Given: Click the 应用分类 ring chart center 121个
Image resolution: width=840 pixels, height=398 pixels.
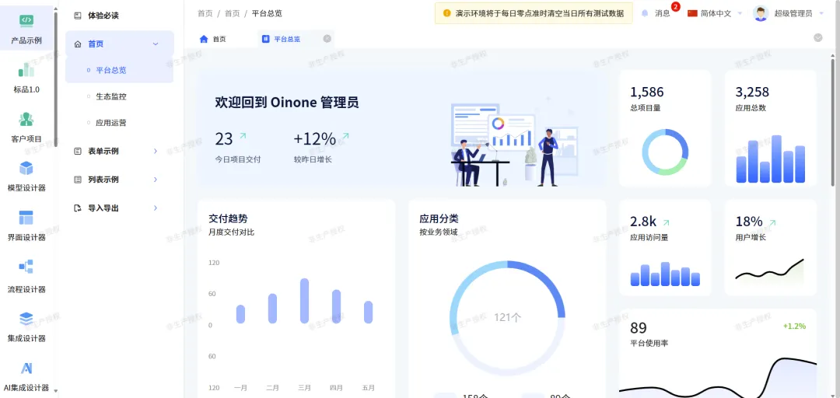Looking at the screenshot, I should (x=507, y=317).
